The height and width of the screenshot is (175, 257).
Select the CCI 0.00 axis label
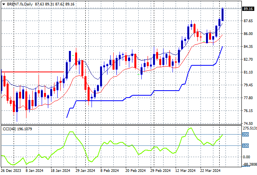[x=246, y=157]
